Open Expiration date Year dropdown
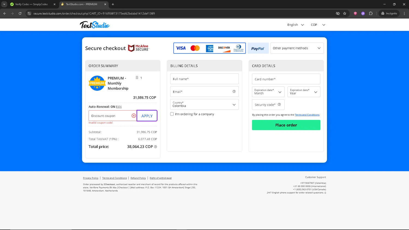Viewport: 409px width, 230px height. point(304,92)
